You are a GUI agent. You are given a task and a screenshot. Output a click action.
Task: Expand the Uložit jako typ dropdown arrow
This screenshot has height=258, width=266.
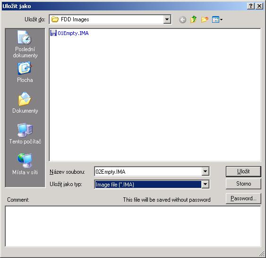tap(205, 184)
